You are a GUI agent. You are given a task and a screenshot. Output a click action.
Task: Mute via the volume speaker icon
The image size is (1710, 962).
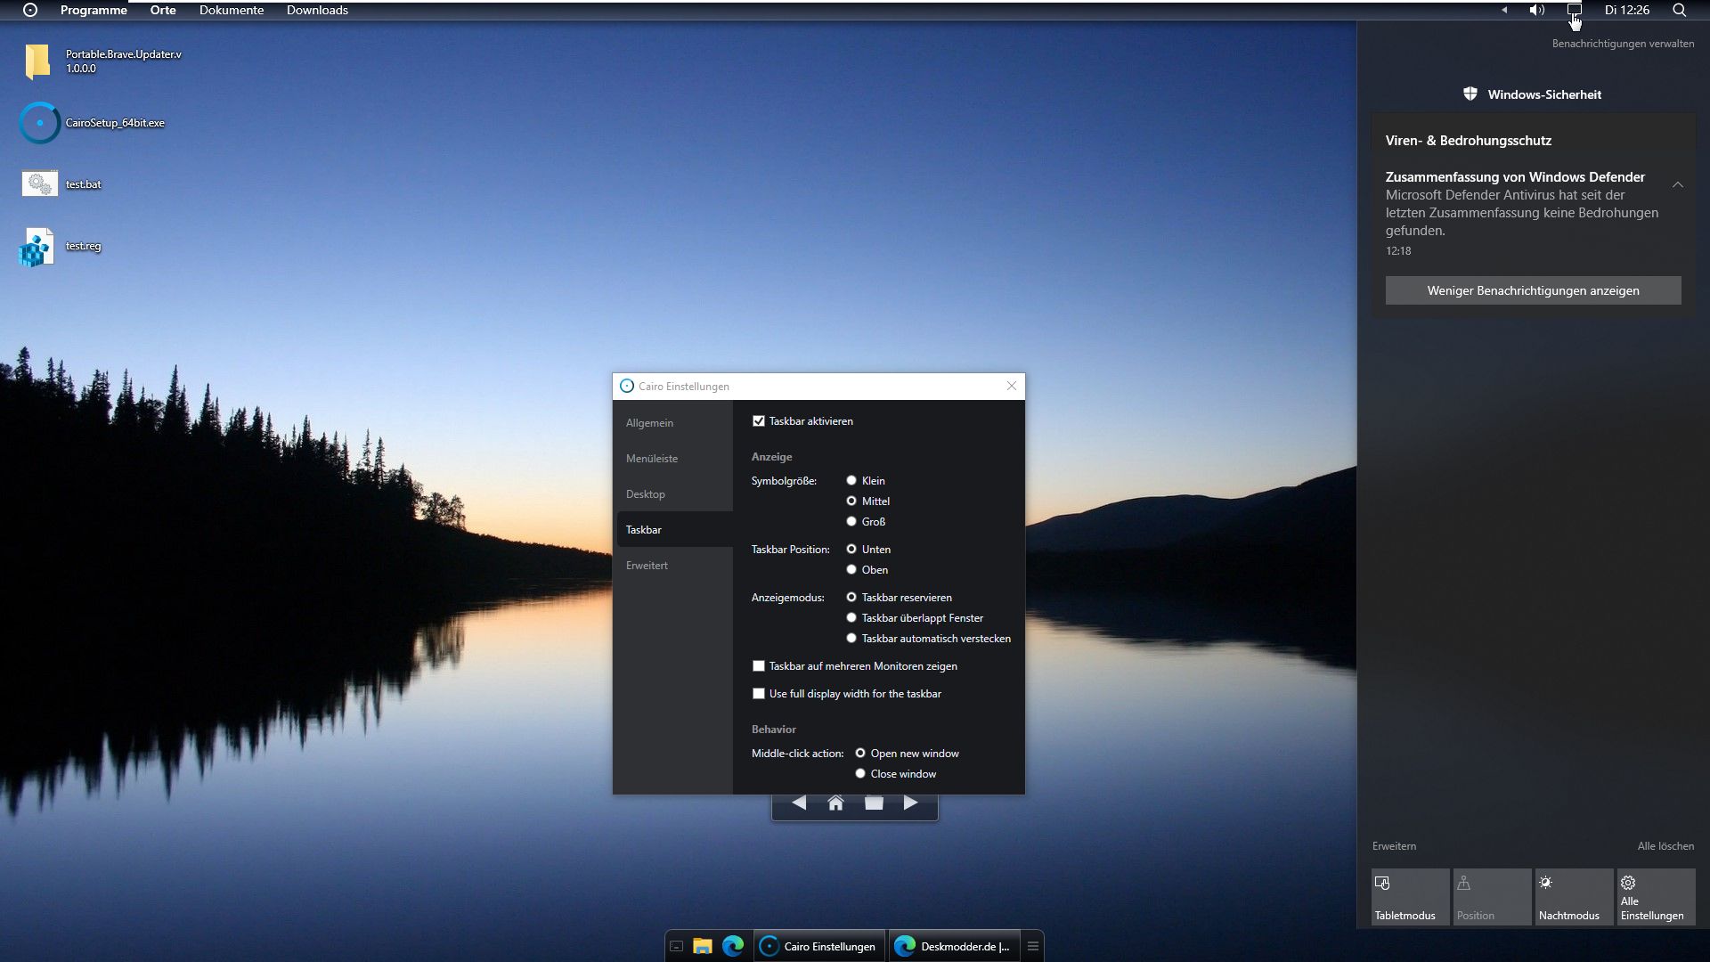1536,10
